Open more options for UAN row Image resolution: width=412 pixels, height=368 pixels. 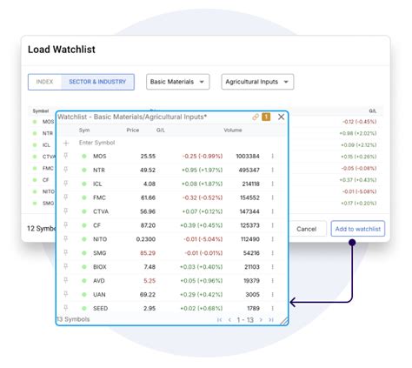pos(273,294)
